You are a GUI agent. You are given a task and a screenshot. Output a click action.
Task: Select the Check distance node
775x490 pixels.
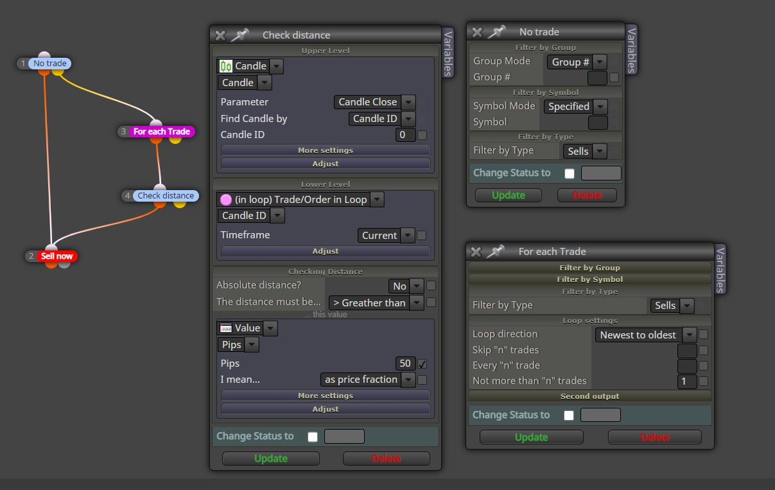pyautogui.click(x=166, y=196)
